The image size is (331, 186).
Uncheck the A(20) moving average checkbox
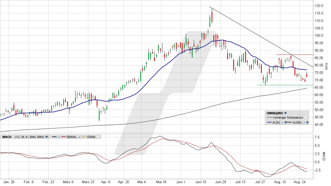(282, 123)
